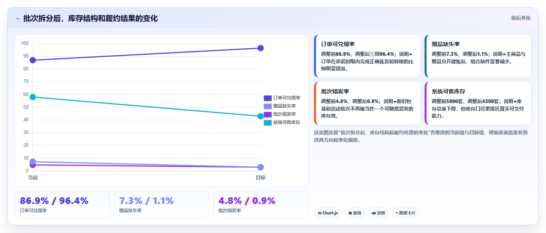This screenshot has height=233, width=546.
Task: Open the 批次错发率 info card heading
Action: (335, 91)
